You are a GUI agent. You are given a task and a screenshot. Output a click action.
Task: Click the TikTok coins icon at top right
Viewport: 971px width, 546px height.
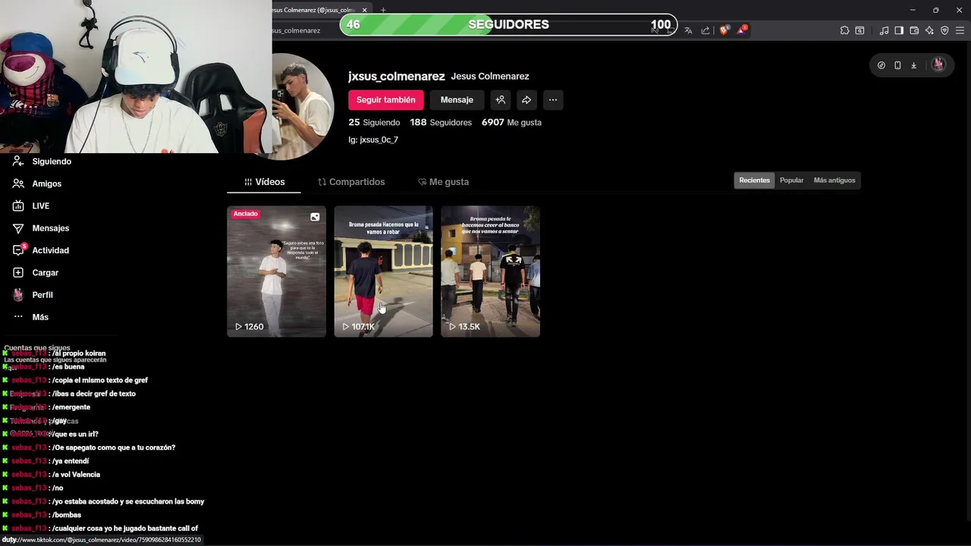(x=881, y=65)
